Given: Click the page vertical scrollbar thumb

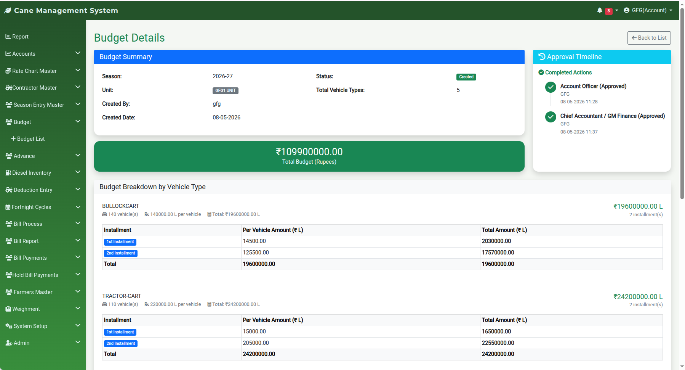Looking at the screenshot, I should click(x=682, y=104).
